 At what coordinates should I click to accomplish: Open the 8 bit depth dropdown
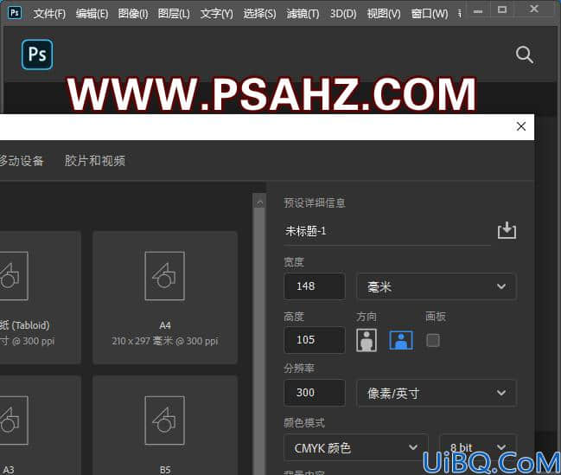click(478, 447)
